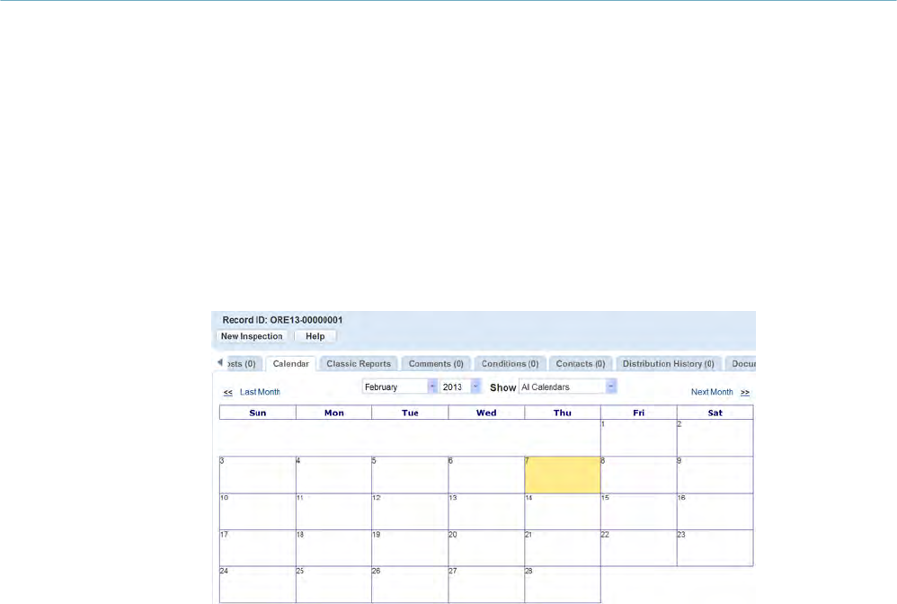Go to the Conditions (0) tab
This screenshot has width=897, height=604.
pyautogui.click(x=510, y=364)
